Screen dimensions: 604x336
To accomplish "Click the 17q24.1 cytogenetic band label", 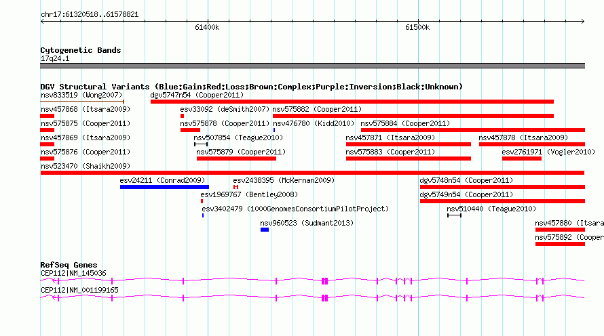I will [x=55, y=58].
